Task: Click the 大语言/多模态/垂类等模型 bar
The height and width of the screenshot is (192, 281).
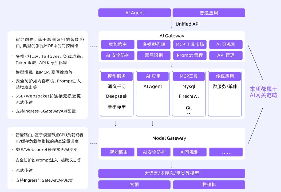Action: point(172,173)
